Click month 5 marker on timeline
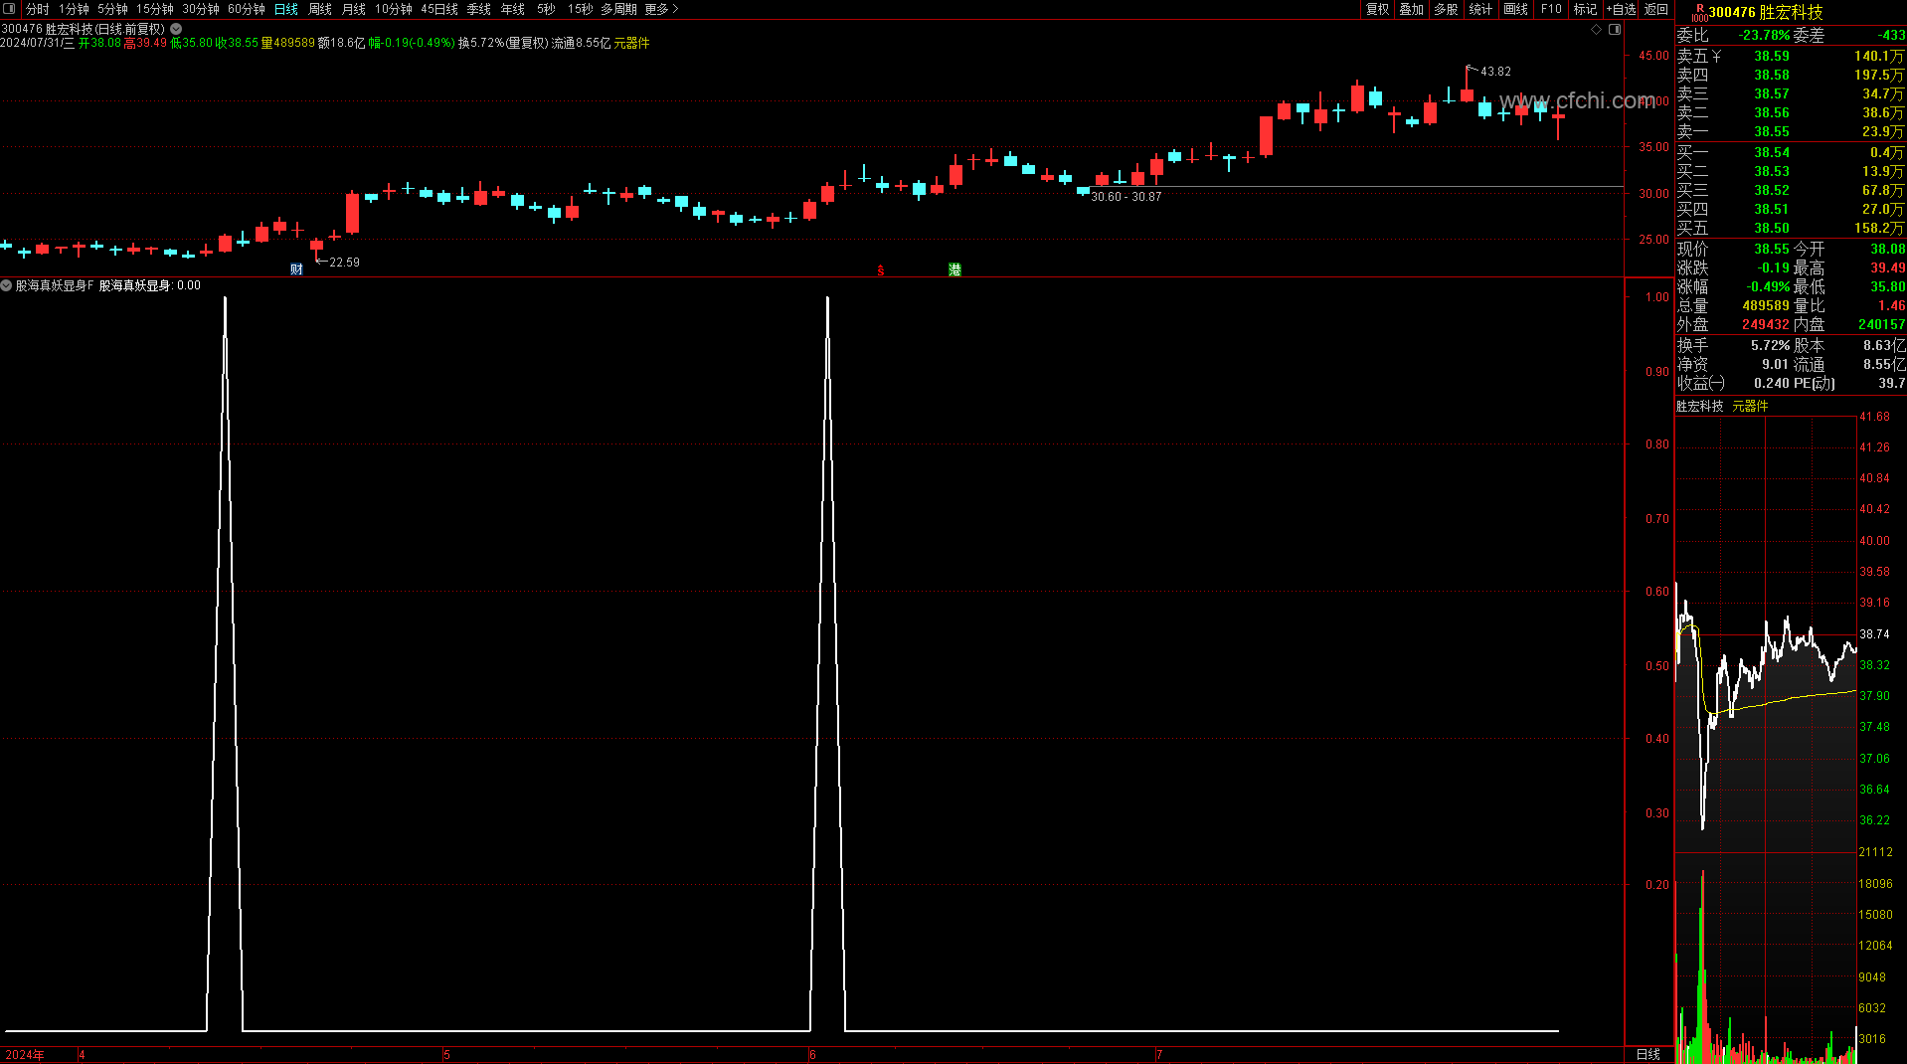1907x1064 pixels. pyautogui.click(x=447, y=1054)
